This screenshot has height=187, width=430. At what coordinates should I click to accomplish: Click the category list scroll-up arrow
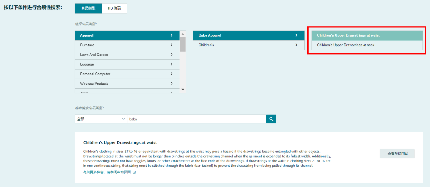(x=183, y=34)
